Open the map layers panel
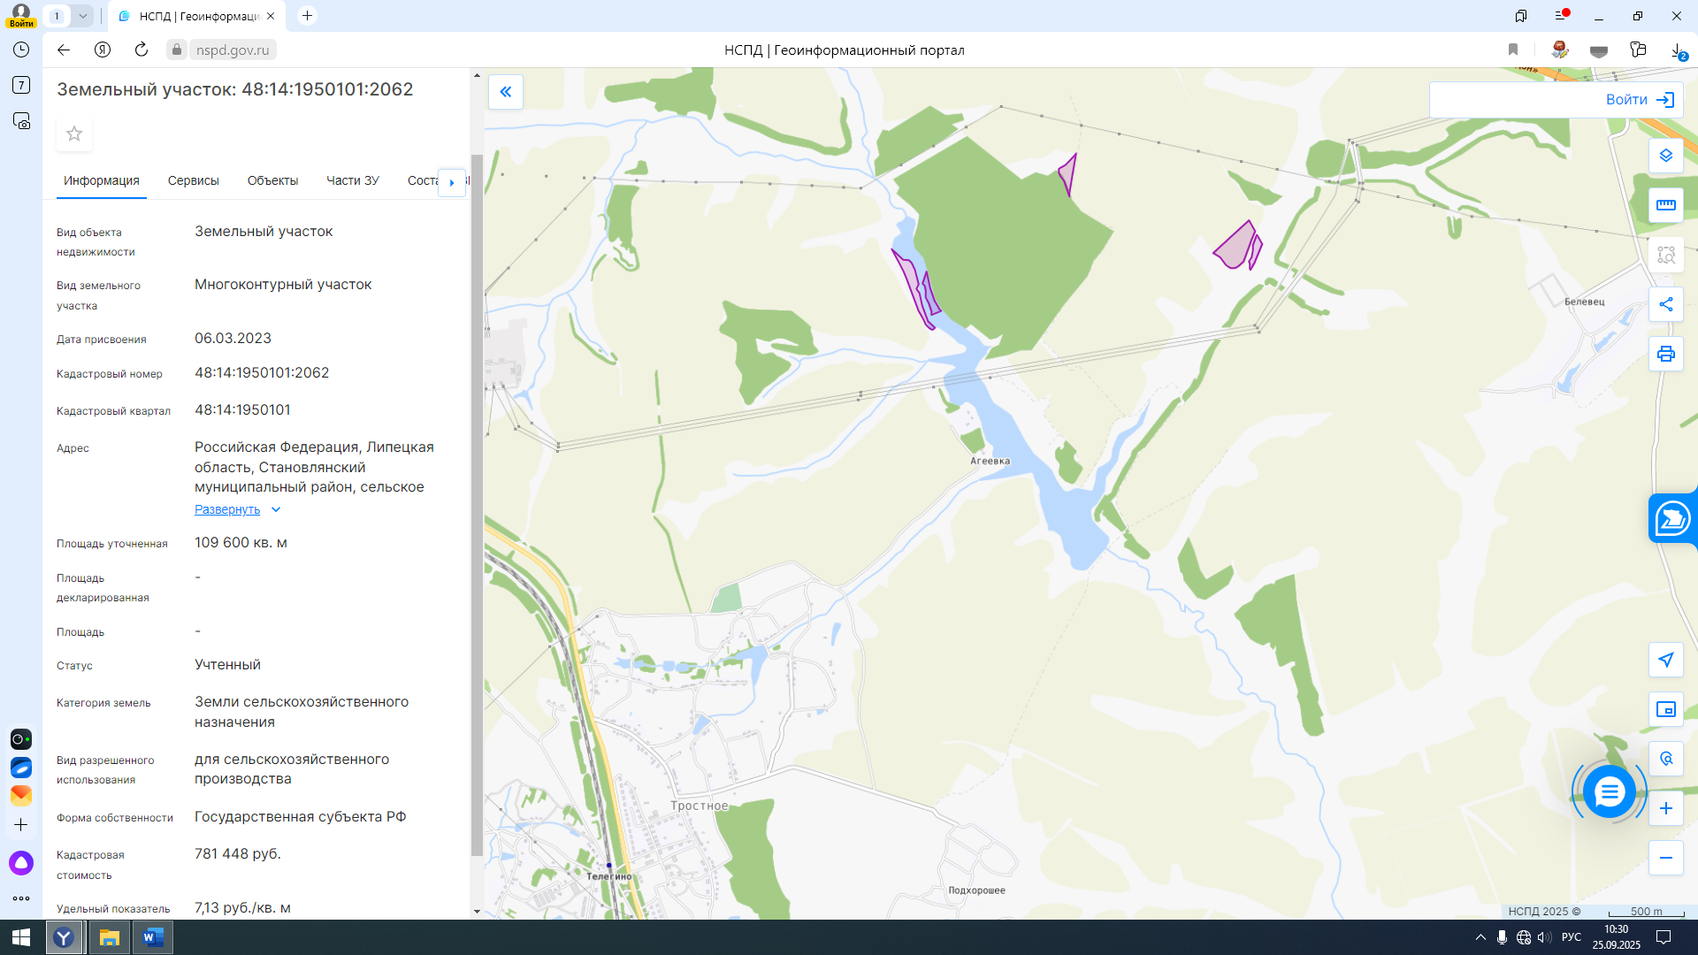 1665,156
